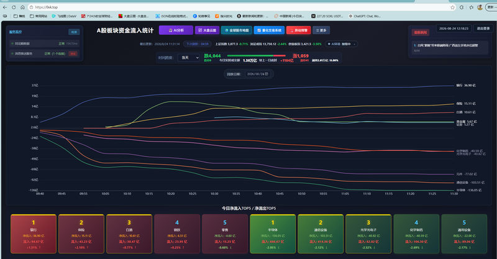
Task: Expand the 更多 menu button
Action: tap(321, 30)
